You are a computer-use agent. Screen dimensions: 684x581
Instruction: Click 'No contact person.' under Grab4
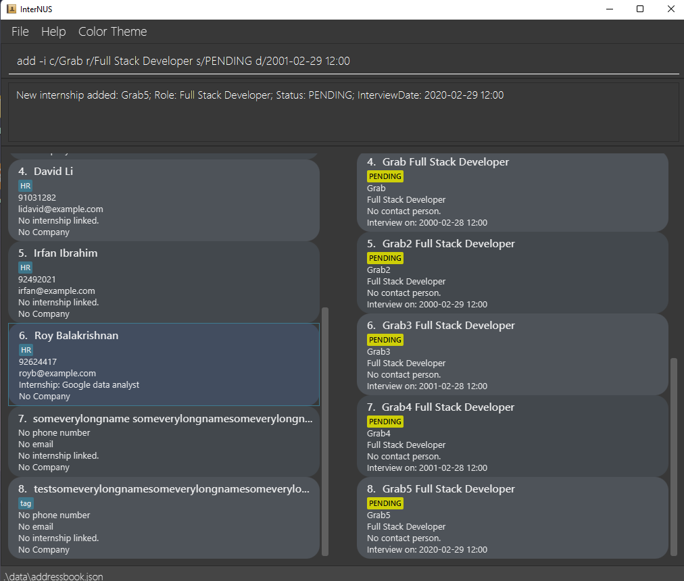tap(404, 457)
